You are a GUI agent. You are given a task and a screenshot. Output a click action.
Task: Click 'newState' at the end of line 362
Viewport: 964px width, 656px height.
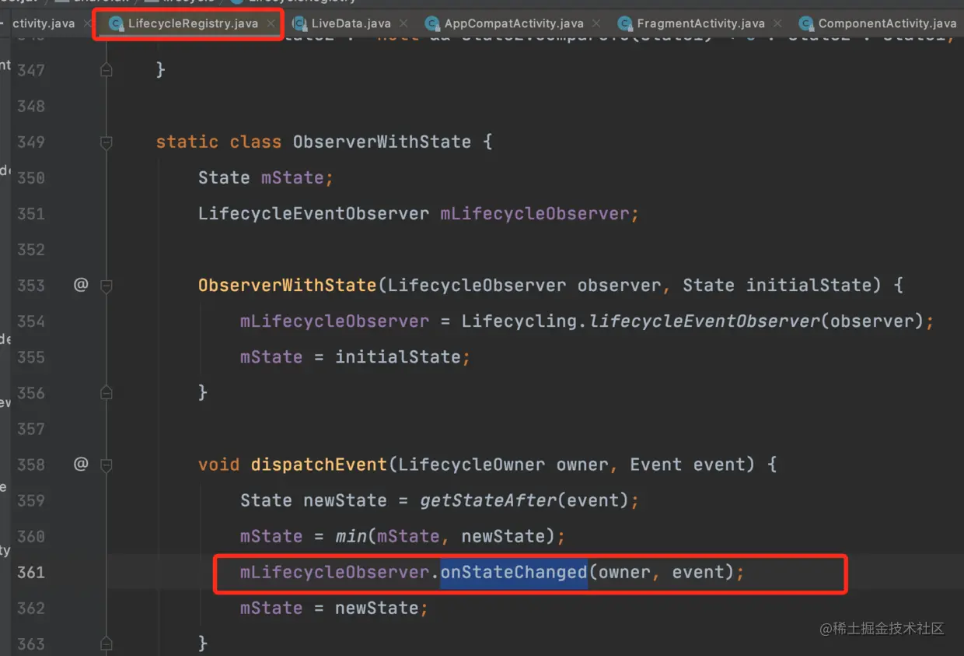[378, 608]
